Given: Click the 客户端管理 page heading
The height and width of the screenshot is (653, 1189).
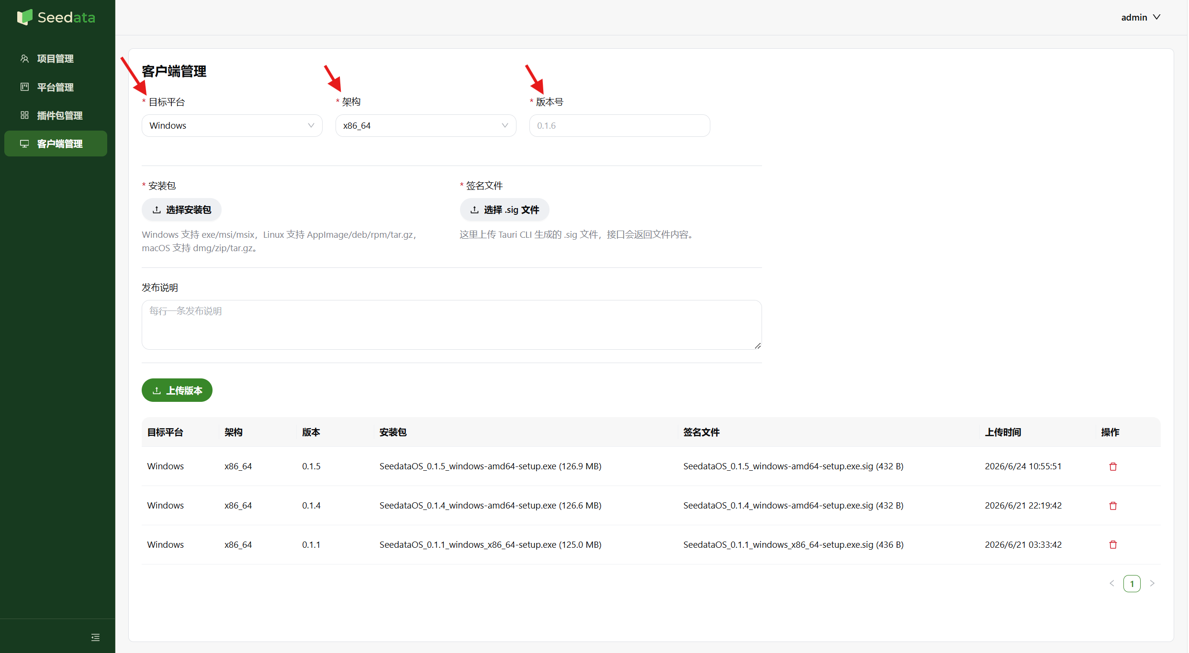Looking at the screenshot, I should click(174, 71).
